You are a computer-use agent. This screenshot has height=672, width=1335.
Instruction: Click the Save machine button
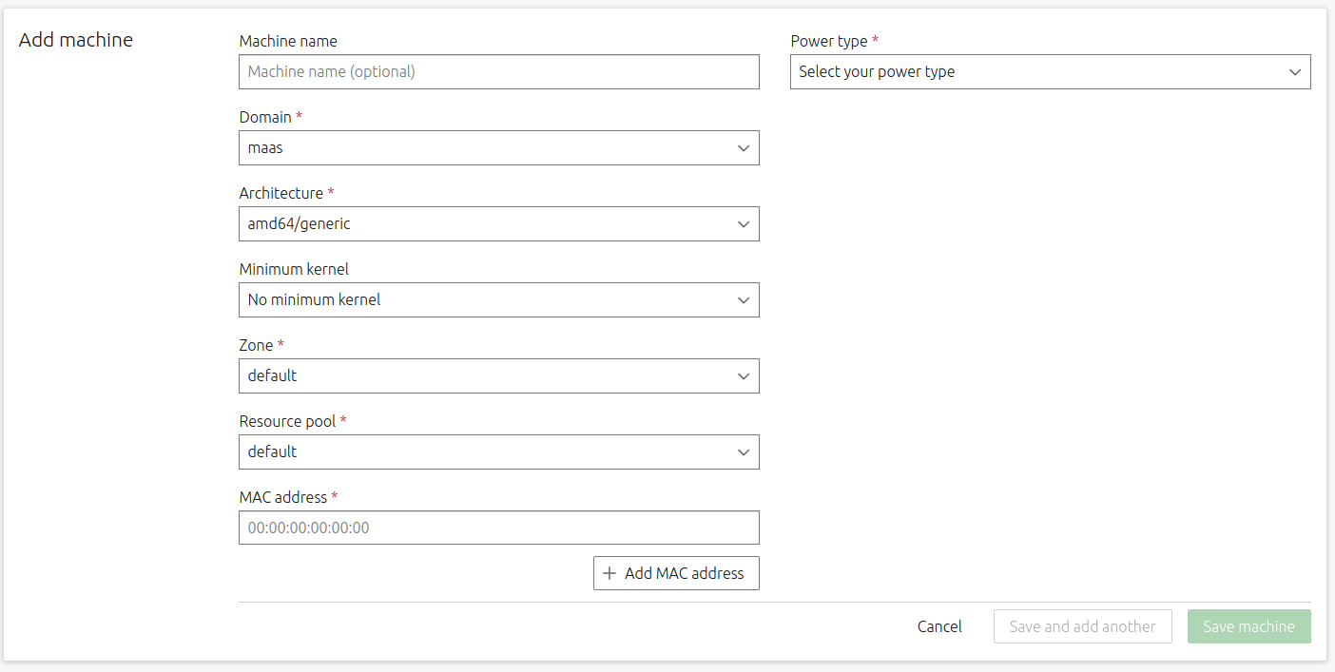point(1248,626)
